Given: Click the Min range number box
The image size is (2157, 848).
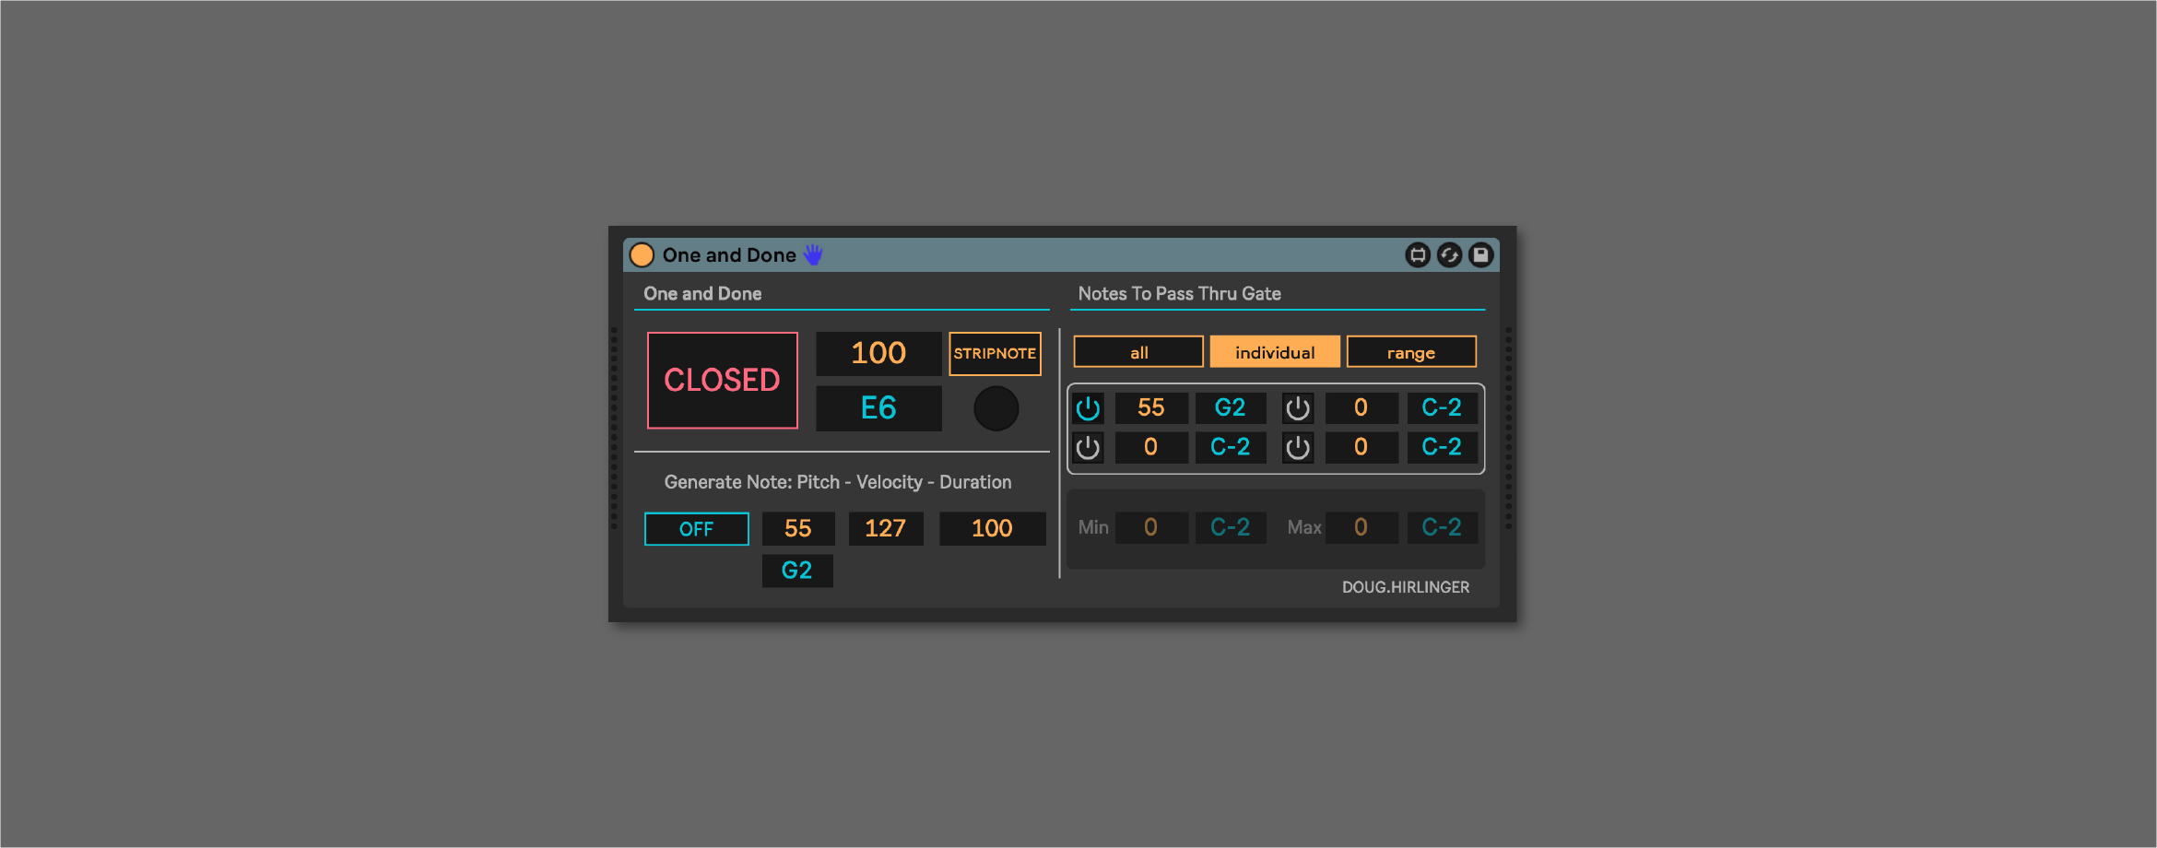Looking at the screenshot, I should click(1150, 527).
